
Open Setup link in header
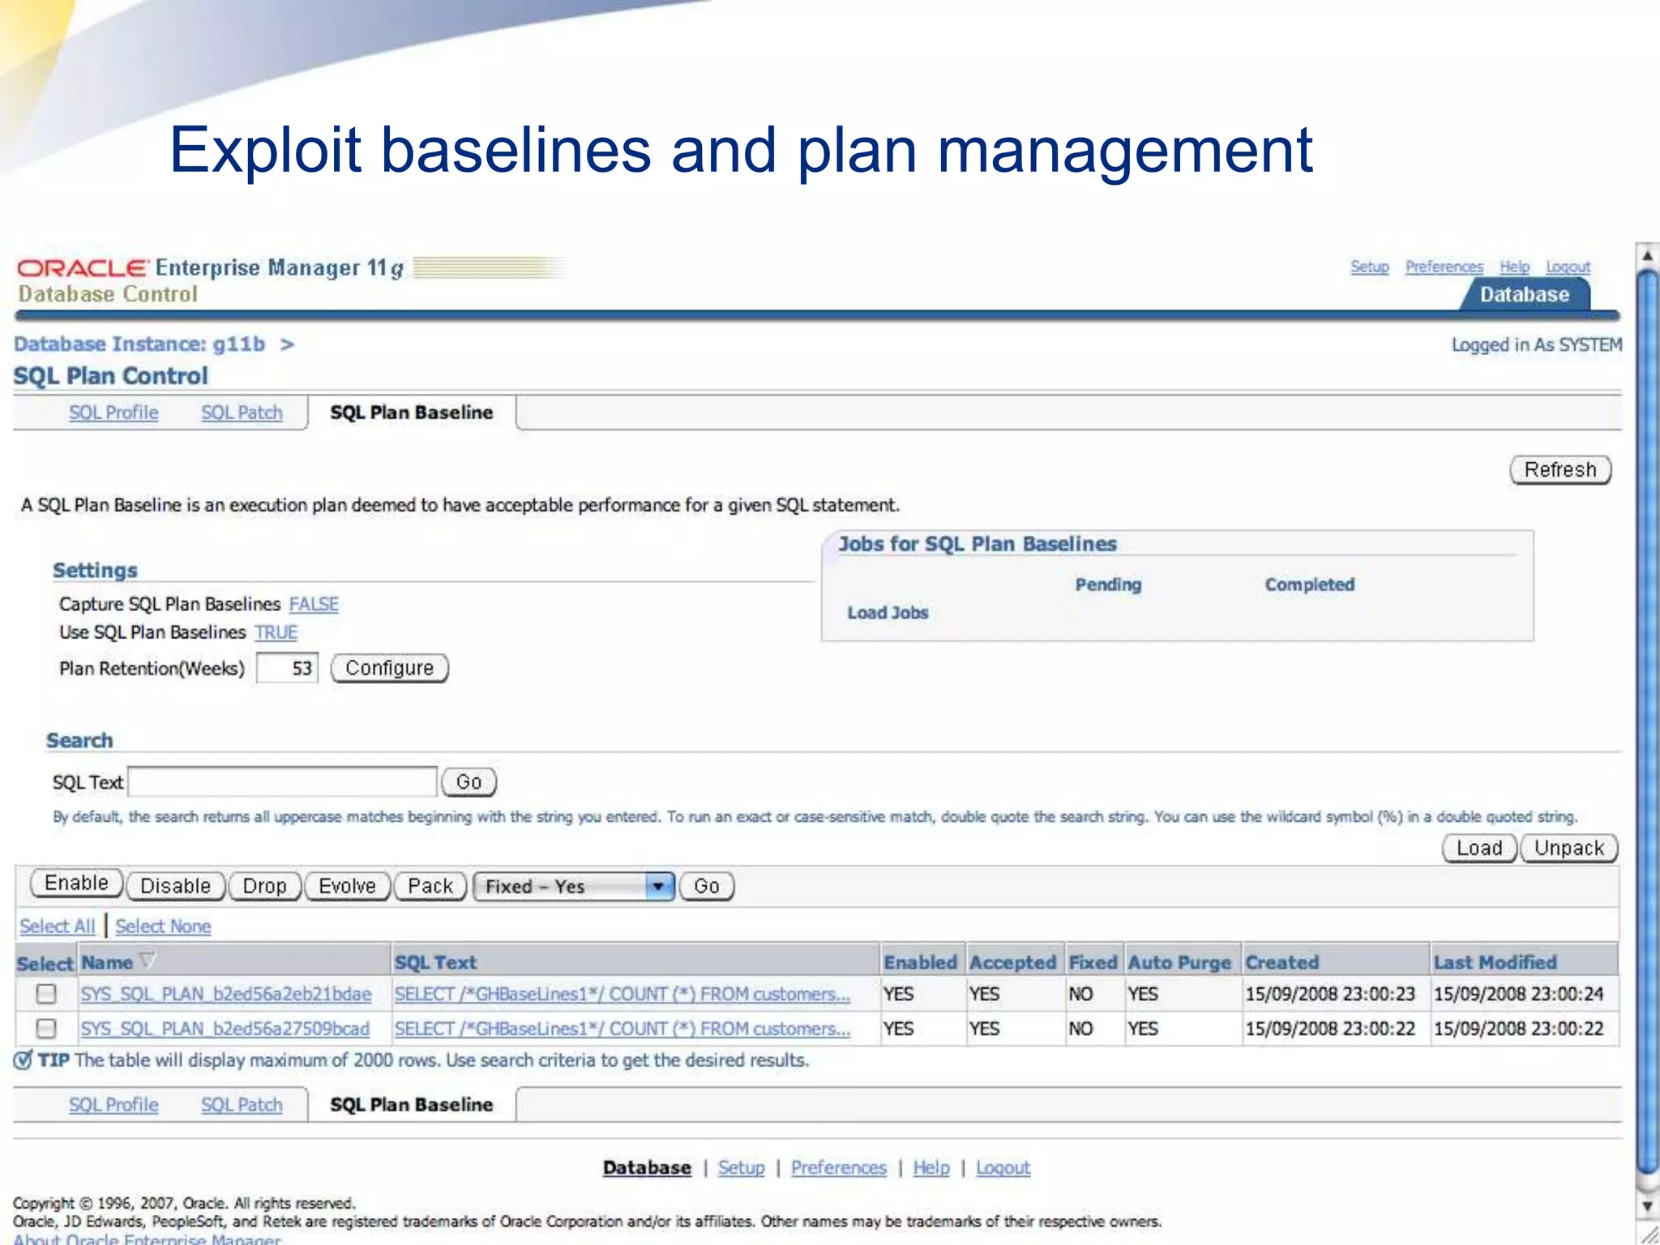(1370, 267)
